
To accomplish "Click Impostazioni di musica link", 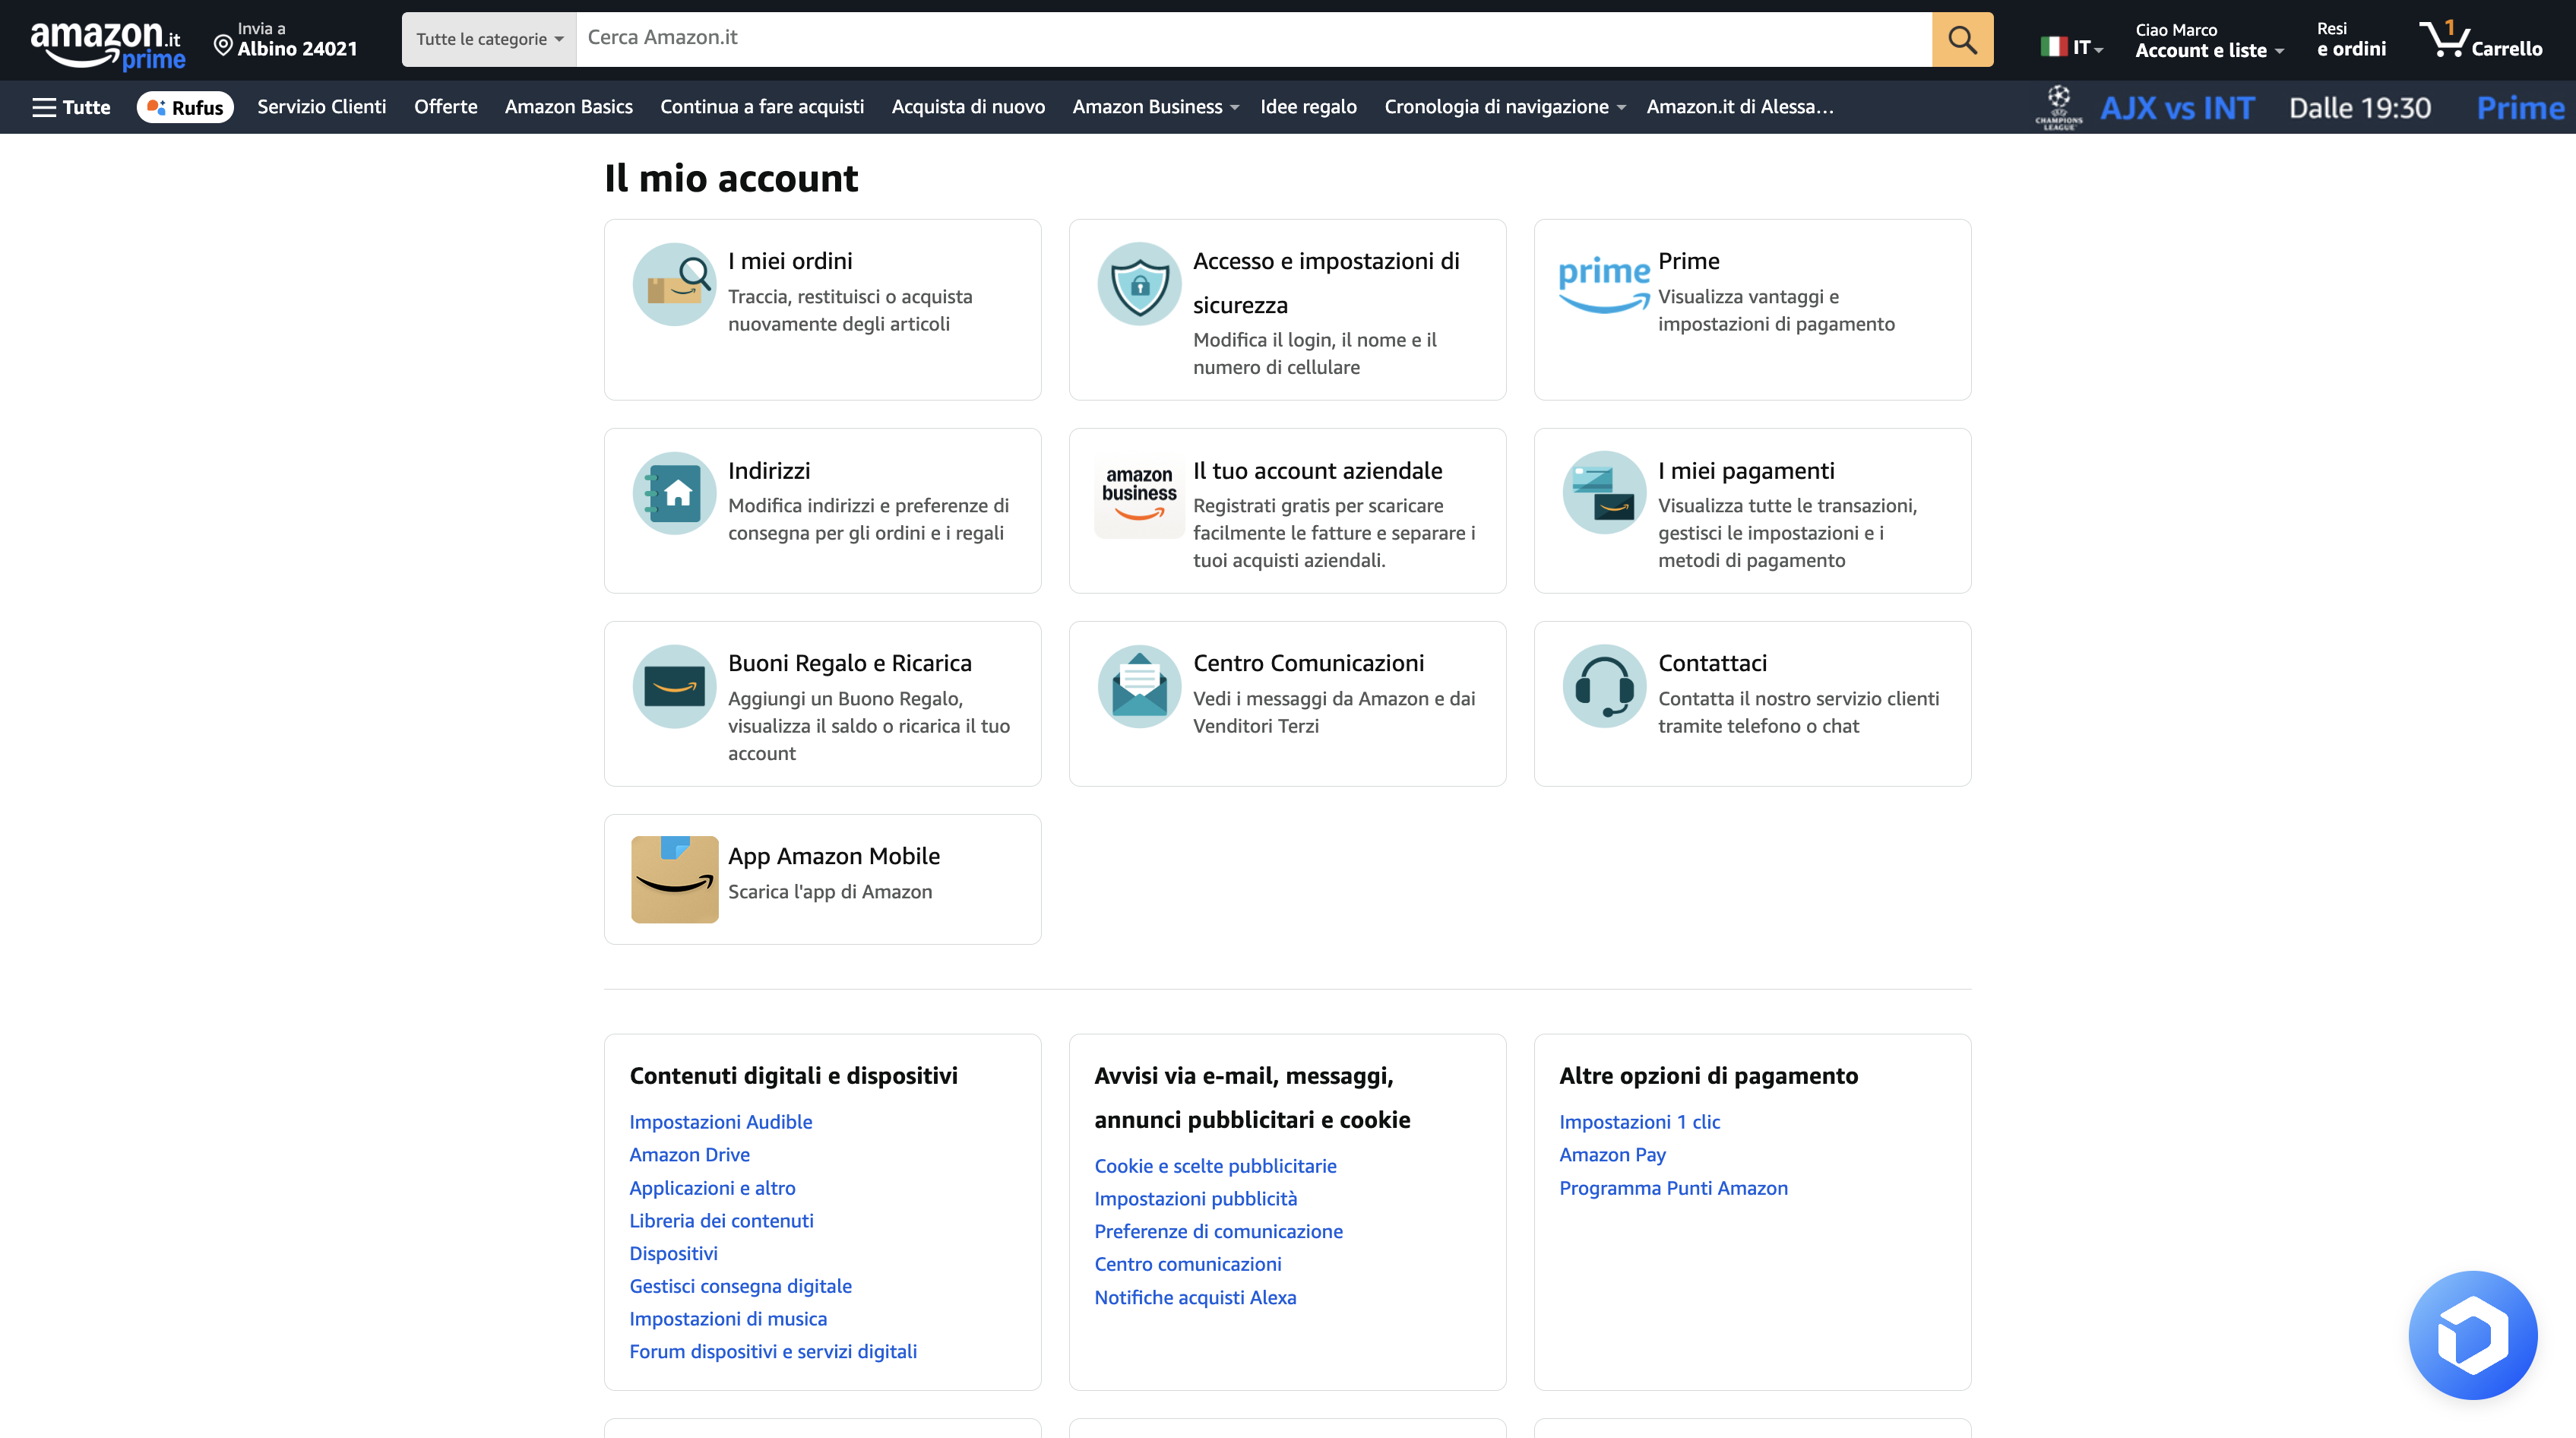I will click(728, 1320).
